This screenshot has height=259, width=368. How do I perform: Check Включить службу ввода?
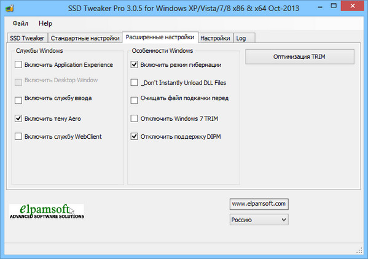tap(18, 100)
